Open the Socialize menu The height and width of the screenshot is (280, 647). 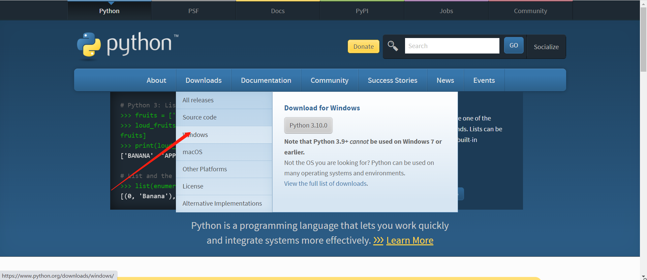coord(546,47)
